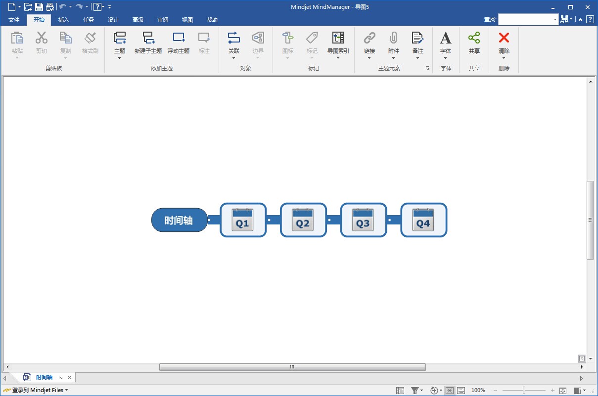Toggle outline view button in status bar
This screenshot has width=598, height=396.
[461, 390]
